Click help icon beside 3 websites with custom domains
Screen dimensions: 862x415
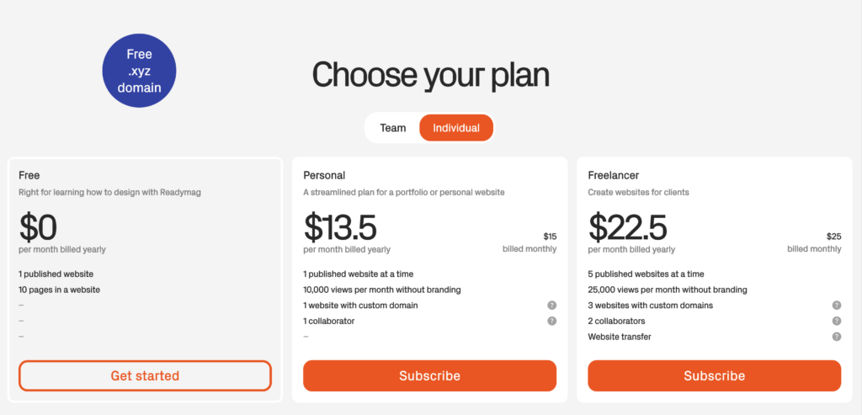(837, 306)
